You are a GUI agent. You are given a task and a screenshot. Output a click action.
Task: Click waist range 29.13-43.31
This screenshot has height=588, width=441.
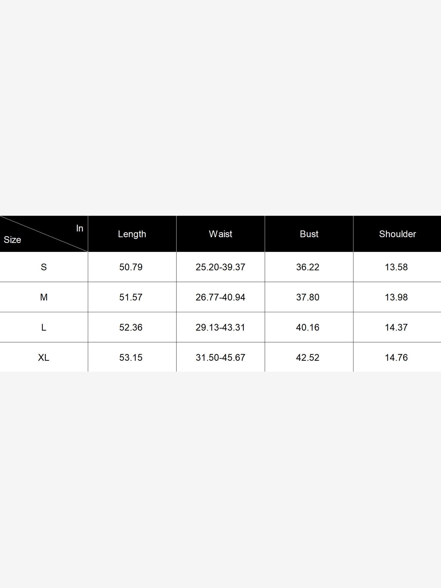tap(220, 327)
